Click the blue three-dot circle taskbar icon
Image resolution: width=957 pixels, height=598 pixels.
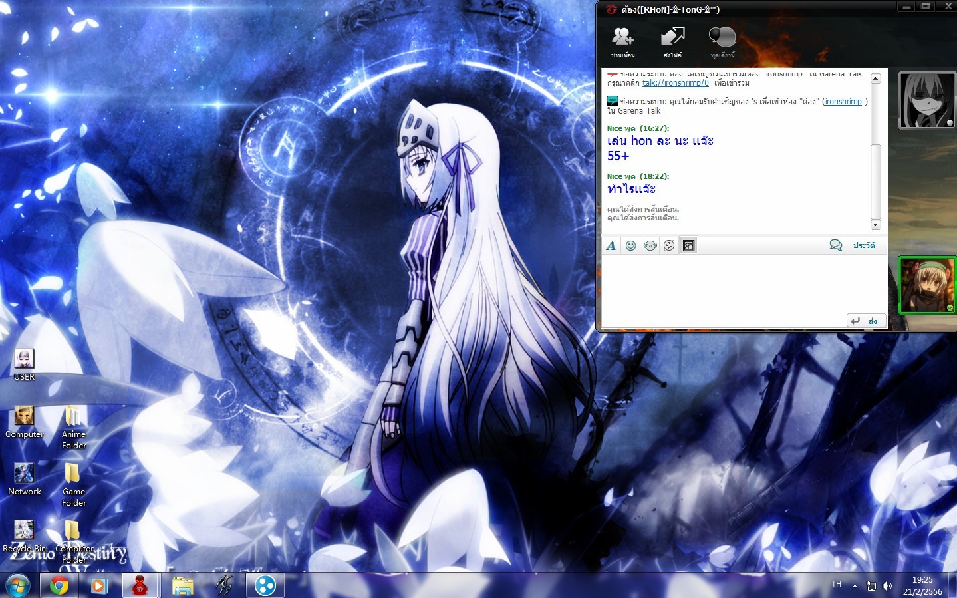[x=265, y=586]
